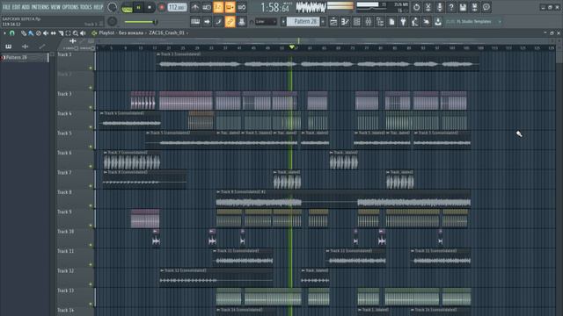Show audio clips in picker panel
563x316 pixels.
[x=26, y=47]
